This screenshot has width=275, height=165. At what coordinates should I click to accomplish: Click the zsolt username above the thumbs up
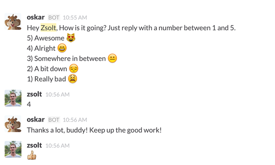(x=34, y=145)
